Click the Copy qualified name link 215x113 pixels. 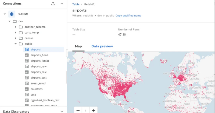[128, 16]
